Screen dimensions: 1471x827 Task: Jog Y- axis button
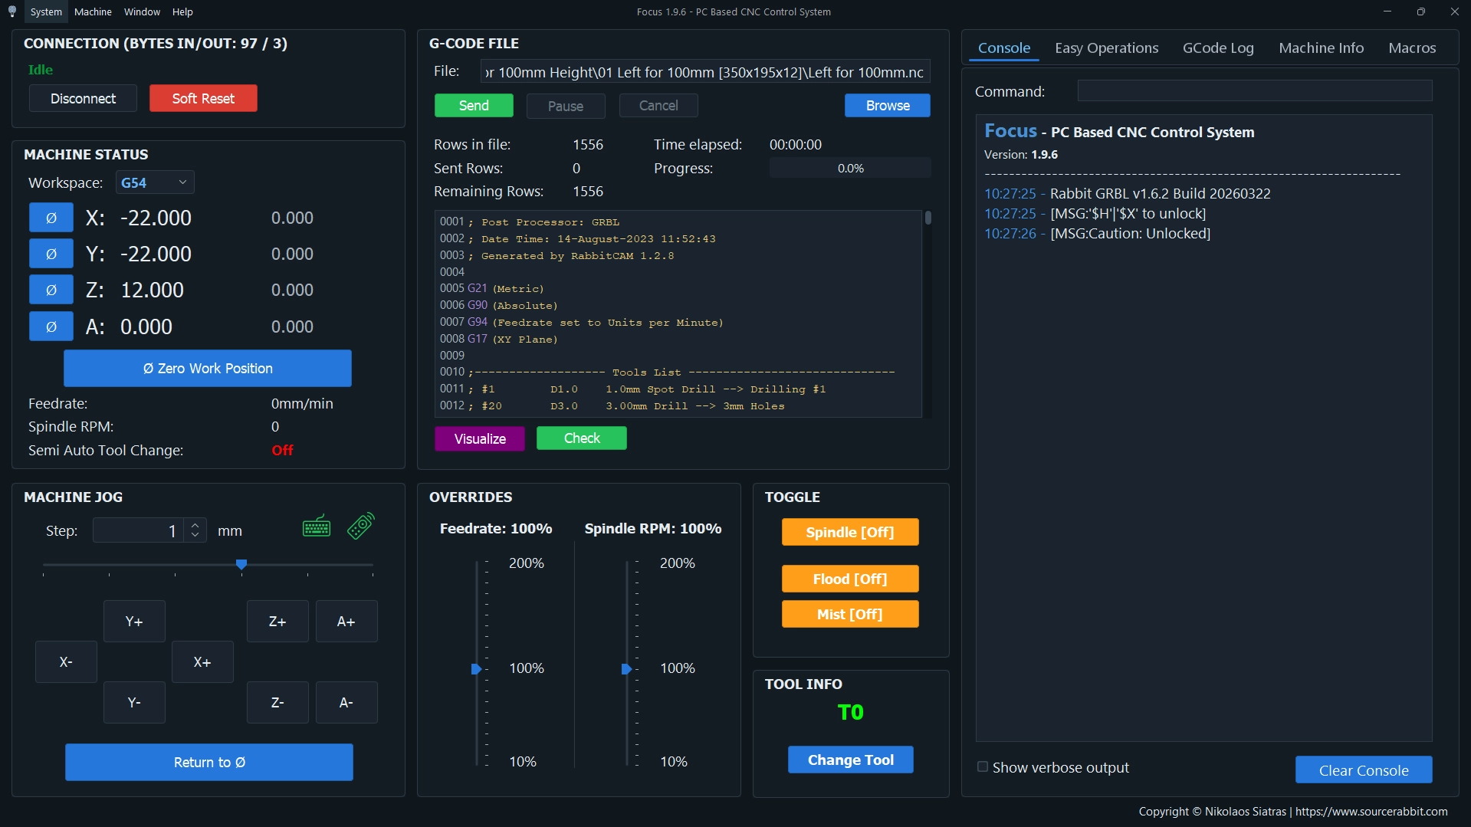[x=134, y=702]
